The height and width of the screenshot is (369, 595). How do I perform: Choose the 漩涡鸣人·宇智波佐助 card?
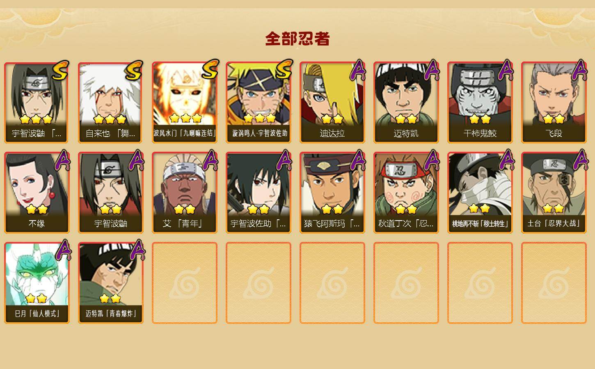258,102
